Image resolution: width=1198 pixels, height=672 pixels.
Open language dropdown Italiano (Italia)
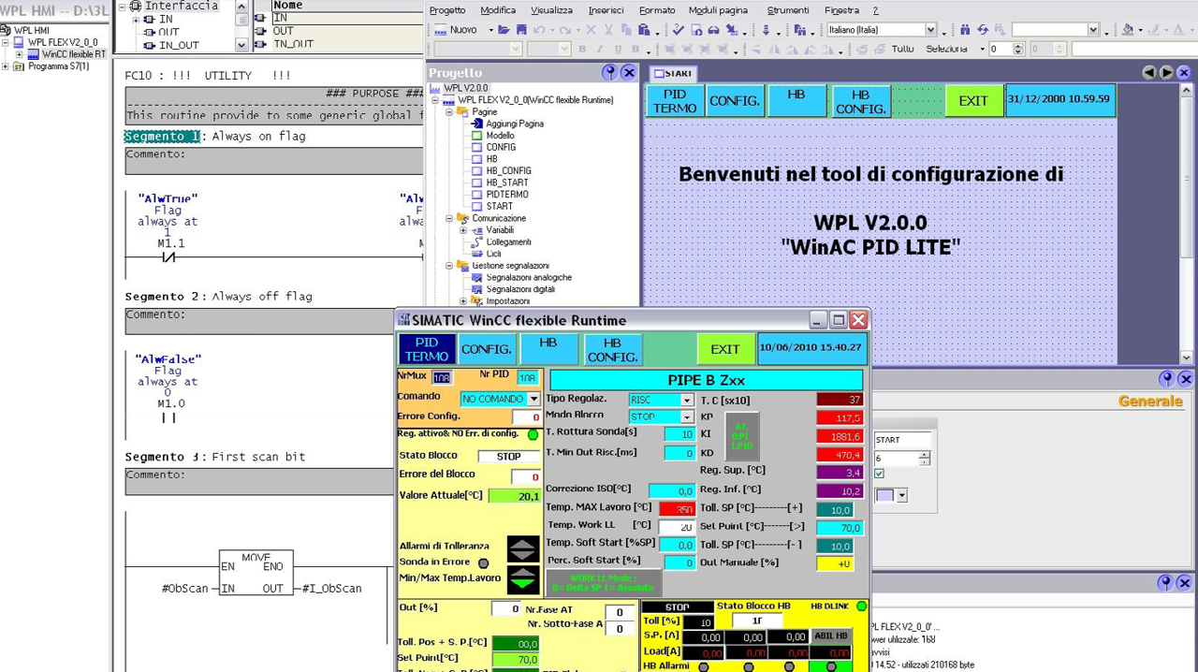tap(930, 30)
